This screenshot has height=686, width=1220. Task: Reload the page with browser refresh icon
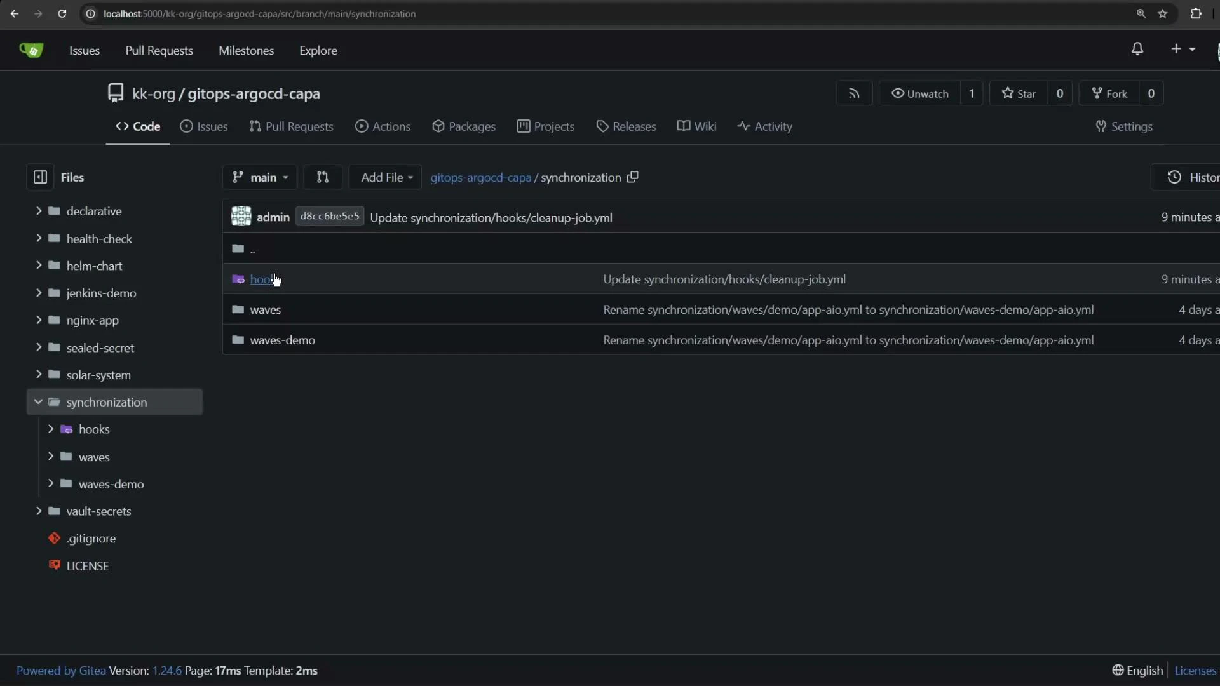[x=62, y=13]
